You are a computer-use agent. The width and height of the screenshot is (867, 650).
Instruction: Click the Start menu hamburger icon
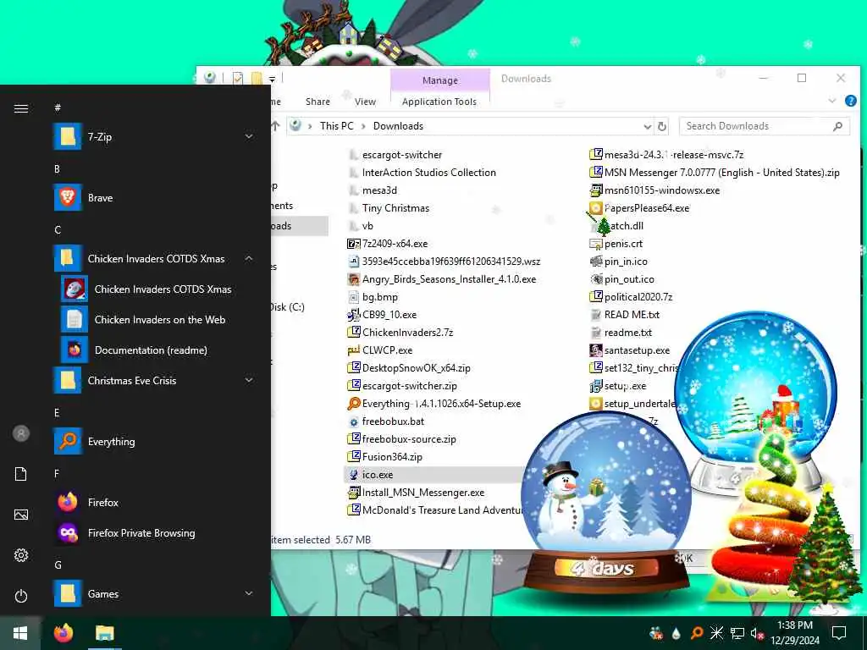(21, 108)
